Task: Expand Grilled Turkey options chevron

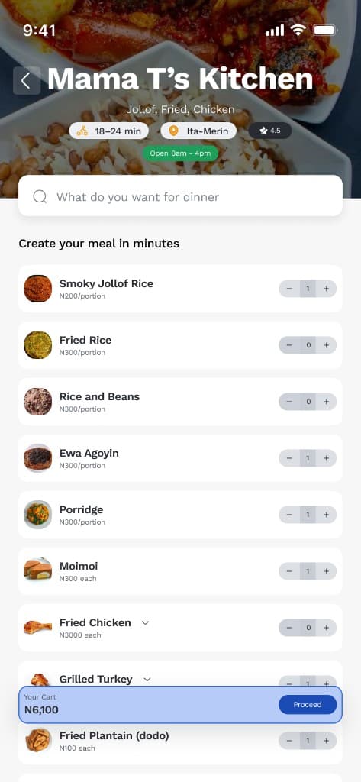Action: (147, 679)
